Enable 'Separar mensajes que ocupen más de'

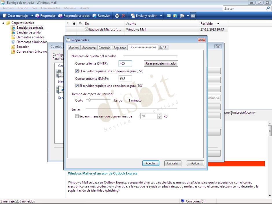77,116
